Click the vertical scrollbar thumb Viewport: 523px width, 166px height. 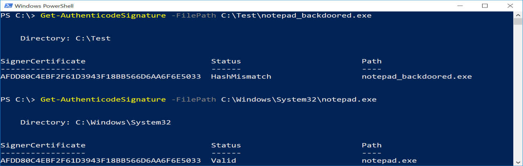coord(518,21)
